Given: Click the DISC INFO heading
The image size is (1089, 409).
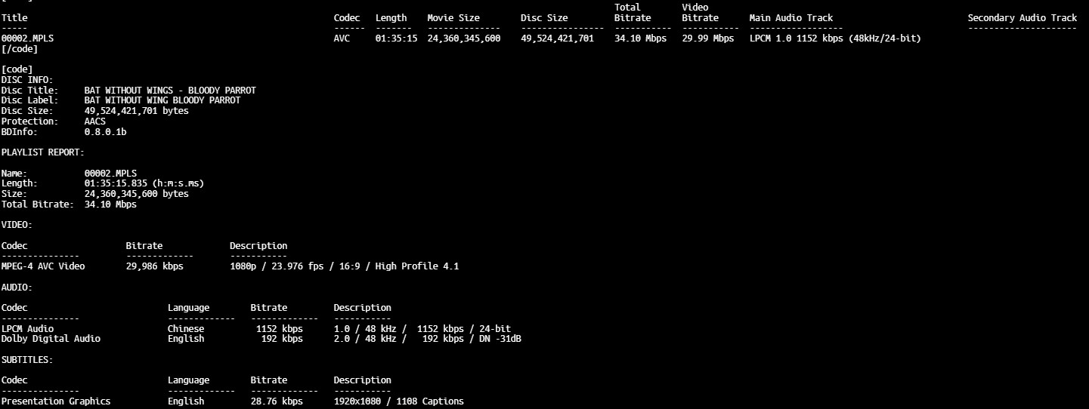Looking at the screenshot, I should (27, 80).
